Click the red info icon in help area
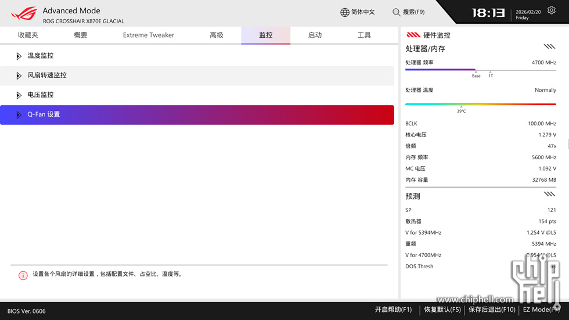Screen dimensions: 569x320 (23, 275)
